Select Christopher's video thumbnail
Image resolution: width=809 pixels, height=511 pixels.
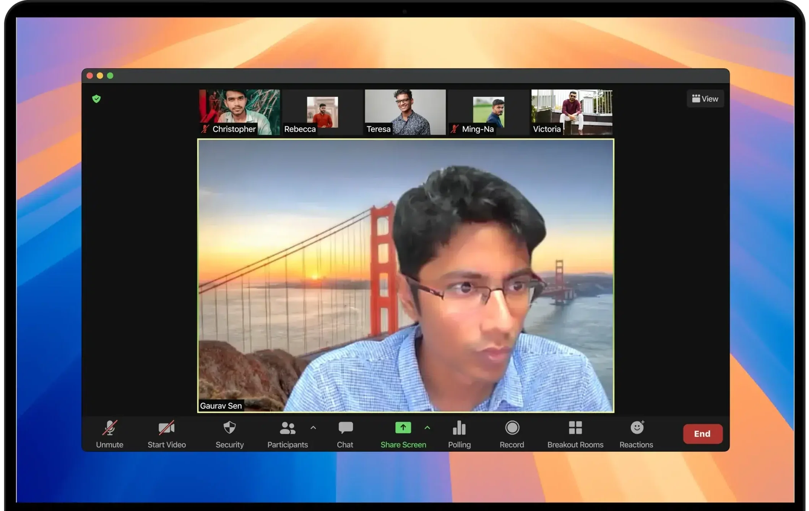coord(239,112)
